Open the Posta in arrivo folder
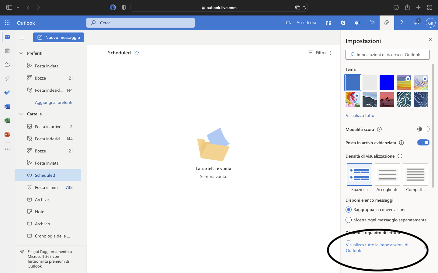This screenshot has height=273, width=438. tap(48, 127)
